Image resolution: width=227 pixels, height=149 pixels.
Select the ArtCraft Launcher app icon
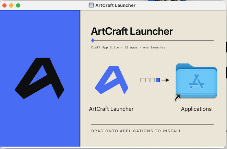(111, 80)
